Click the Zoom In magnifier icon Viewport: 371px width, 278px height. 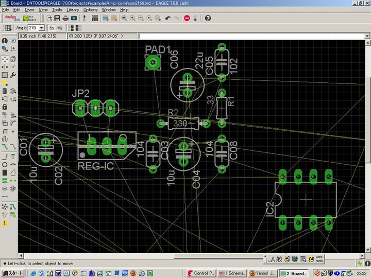click(133, 18)
